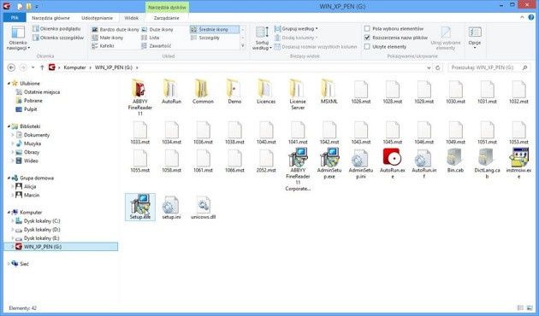Select the AdminSetup.exe file
The image size is (539, 316).
point(329,163)
